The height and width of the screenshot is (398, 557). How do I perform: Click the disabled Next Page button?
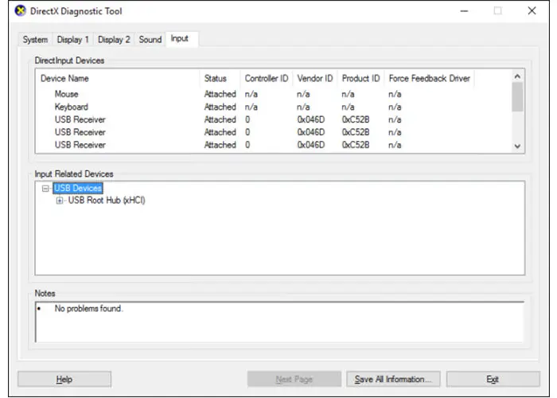pos(294,379)
